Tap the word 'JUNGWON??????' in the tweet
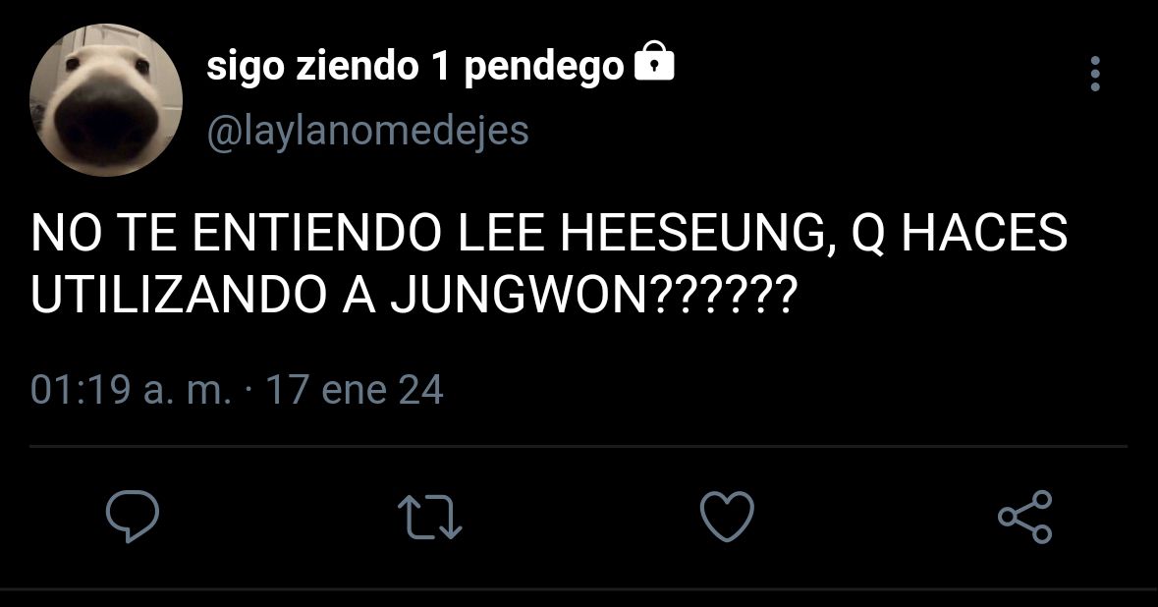Image resolution: width=1158 pixels, height=607 pixels. 593,295
